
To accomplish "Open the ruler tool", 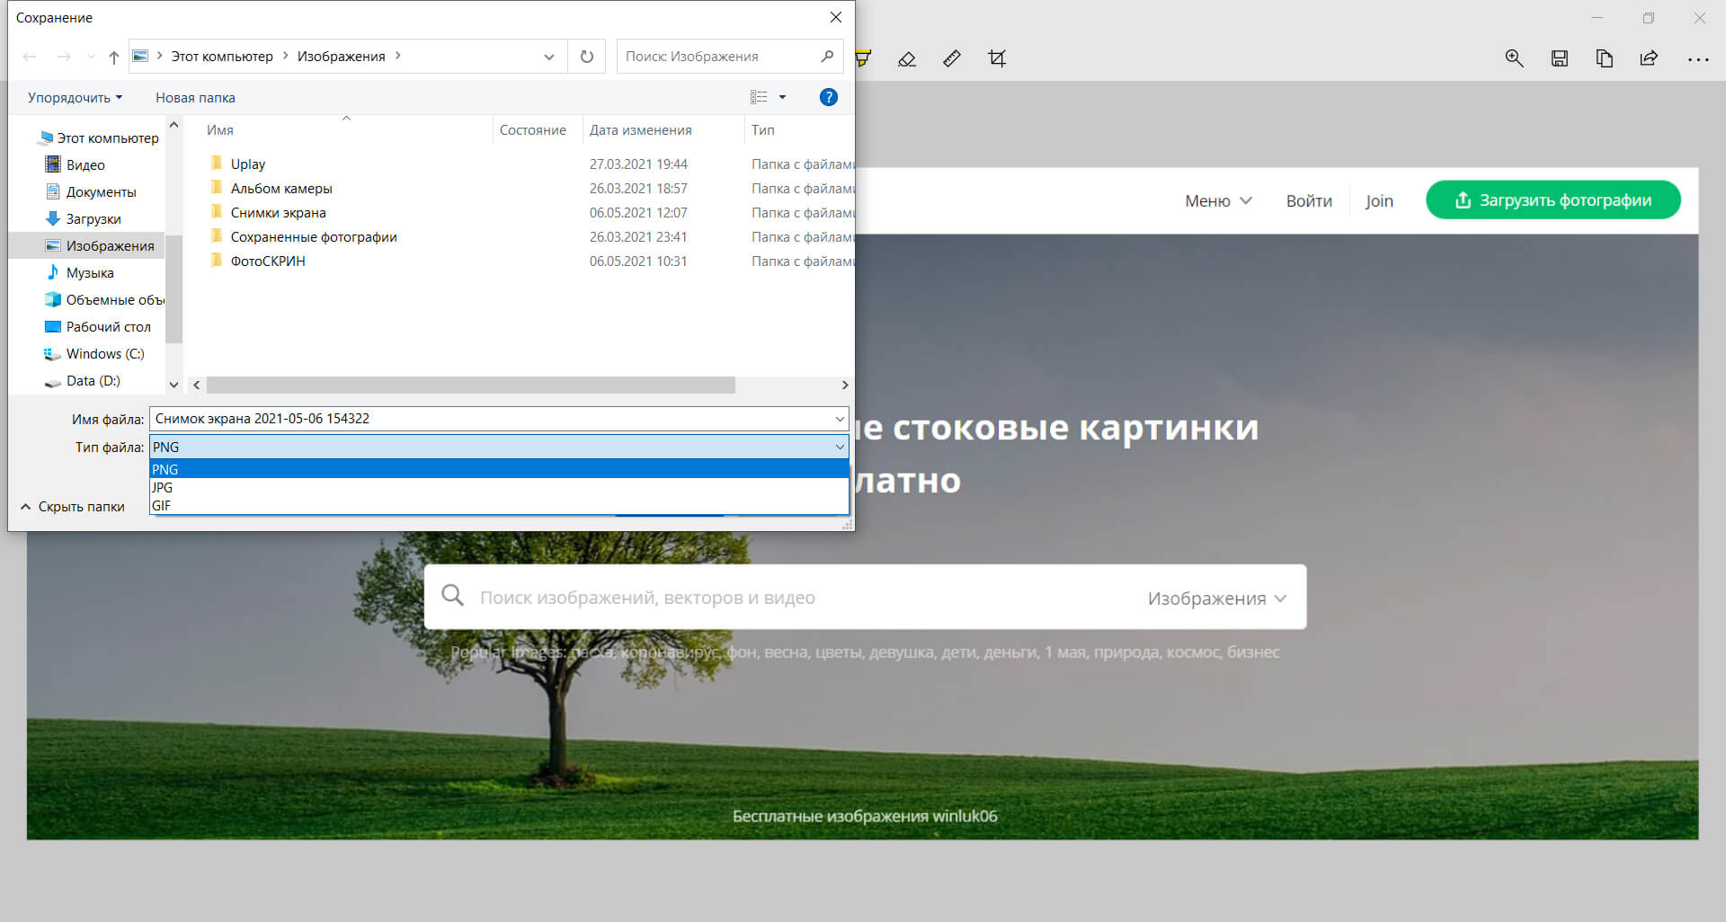I will [952, 58].
